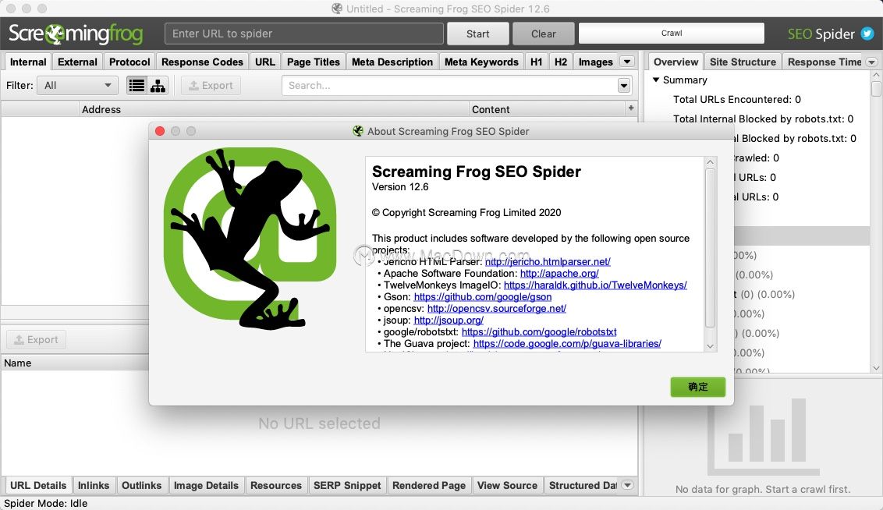Open the search options dropdown arrow
The height and width of the screenshot is (510, 883).
[624, 86]
